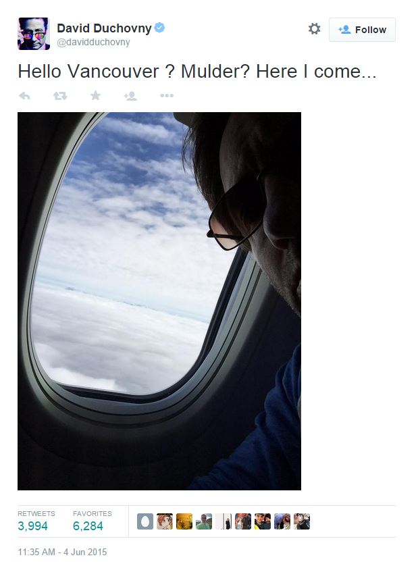
Task: Click the last avatar in the retweeter row
Action: pos(302,521)
